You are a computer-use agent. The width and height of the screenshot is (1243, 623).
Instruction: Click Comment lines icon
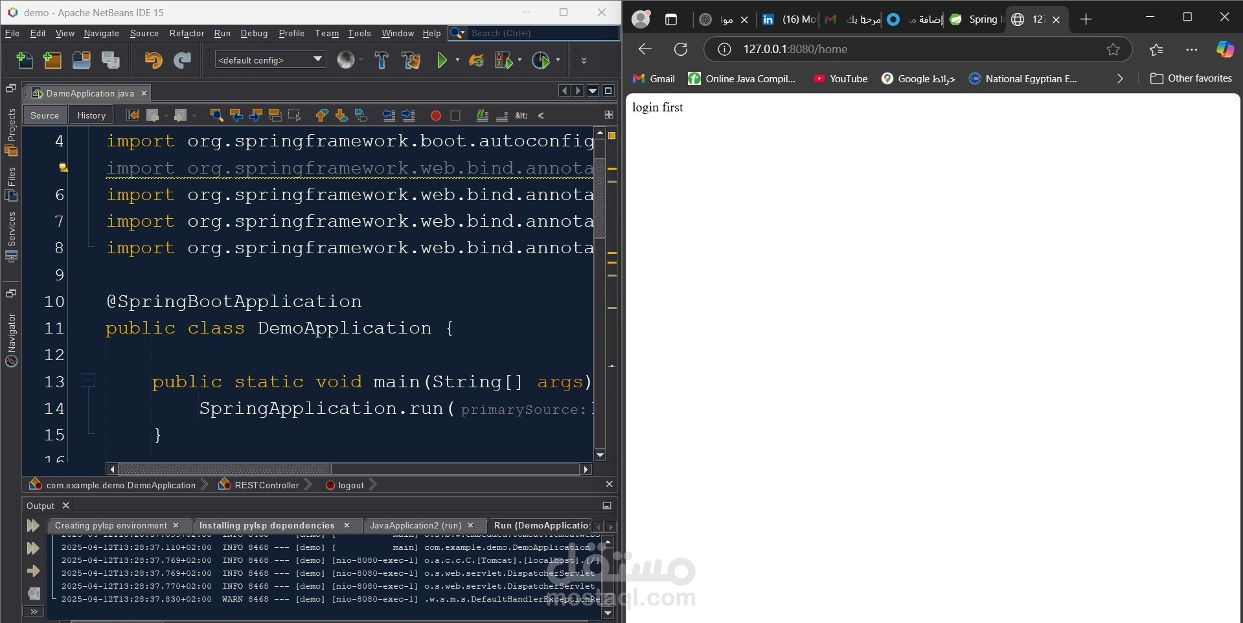click(x=483, y=115)
